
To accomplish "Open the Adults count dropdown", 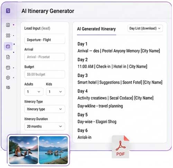I will 34,92.
